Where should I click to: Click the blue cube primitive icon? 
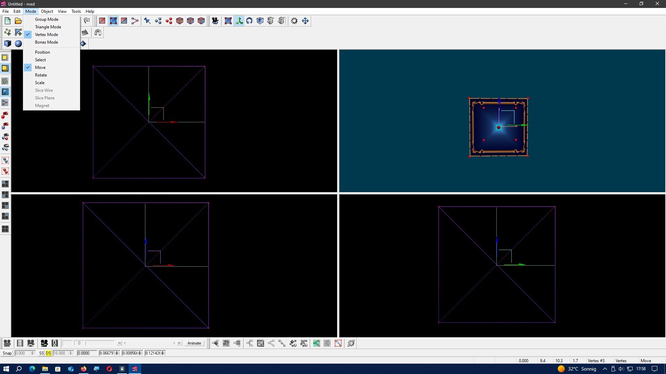tap(7, 44)
